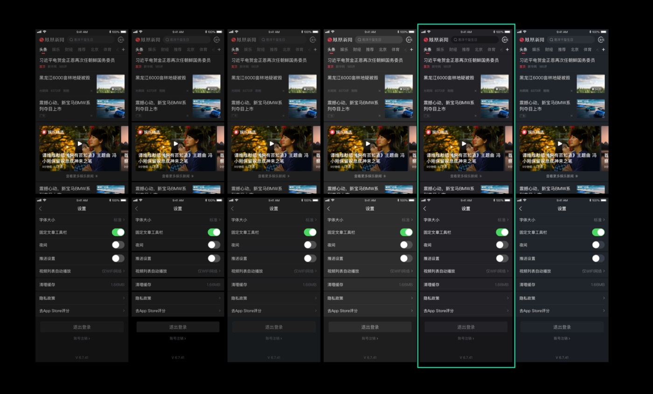Click the search field in the fourth mockup
This screenshot has height=394, width=653.
(x=379, y=40)
